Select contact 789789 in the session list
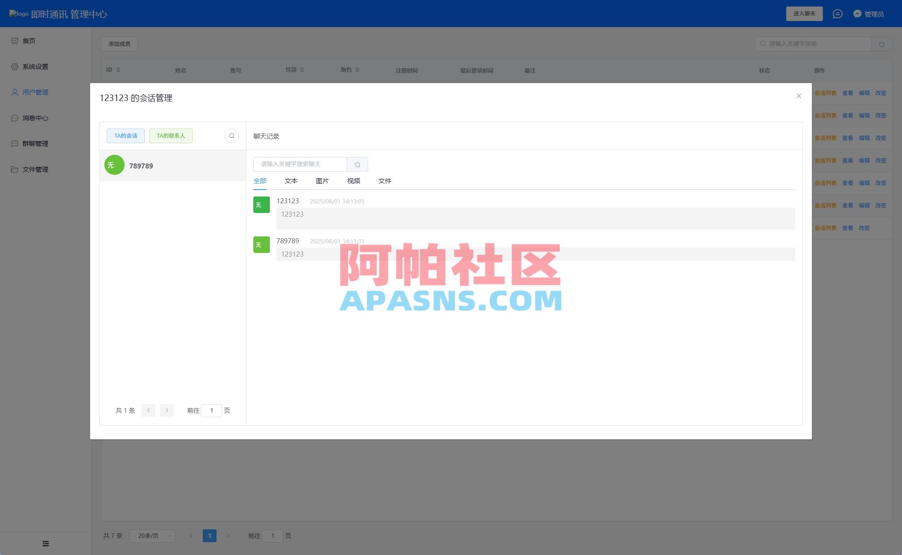Image resolution: width=902 pixels, height=555 pixels. pos(172,166)
